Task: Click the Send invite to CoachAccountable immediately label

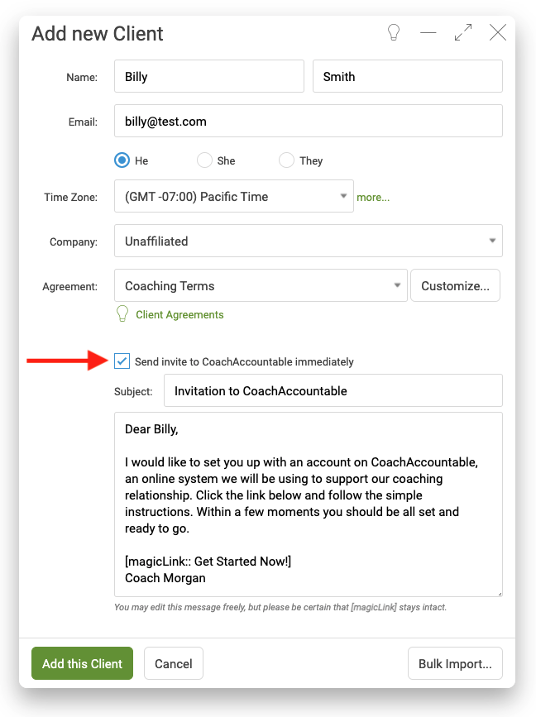Action: 244,361
